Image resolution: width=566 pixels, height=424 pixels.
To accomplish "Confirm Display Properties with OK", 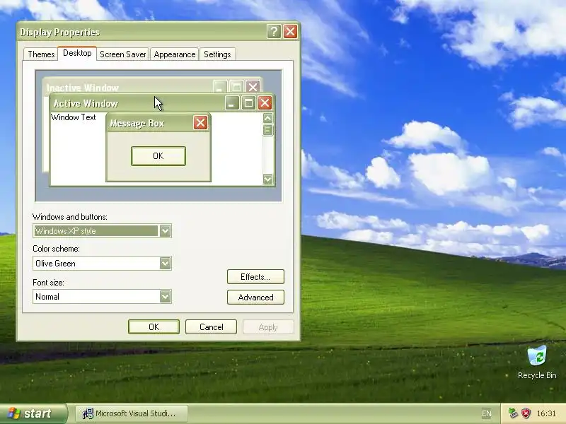I will click(x=154, y=326).
